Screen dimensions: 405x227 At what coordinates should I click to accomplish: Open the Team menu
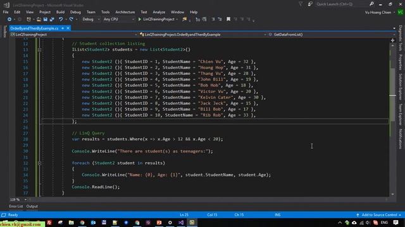(91, 12)
